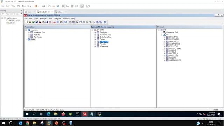224x126 pixels.
Task: Toggle the library sidebar view icon in VMware
Action: pyautogui.click(x=64, y=6)
